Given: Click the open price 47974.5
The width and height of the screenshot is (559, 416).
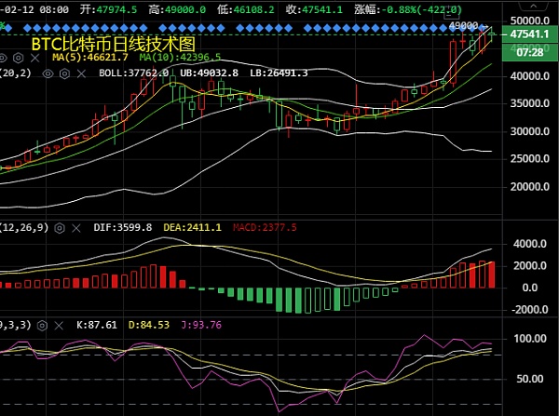Looking at the screenshot, I should click(116, 9).
